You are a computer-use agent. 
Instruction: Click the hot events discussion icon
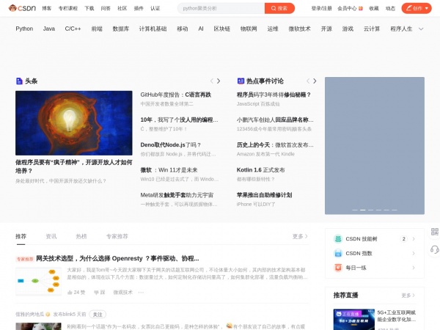(x=241, y=81)
